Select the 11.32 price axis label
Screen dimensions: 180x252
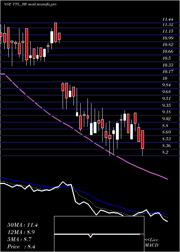pos(168,24)
